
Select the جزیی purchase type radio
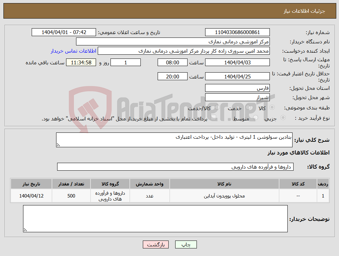coord(283,118)
